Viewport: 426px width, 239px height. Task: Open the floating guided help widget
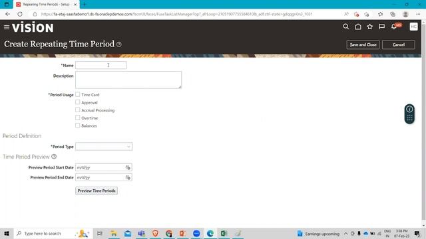[x=409, y=114]
